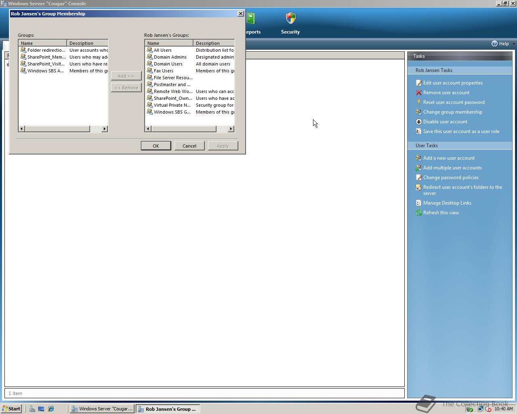
Task: Click the Change group membership icon
Action: (418, 112)
